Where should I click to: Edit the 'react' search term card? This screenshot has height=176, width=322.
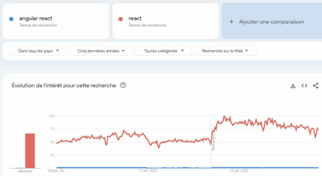[165, 21]
